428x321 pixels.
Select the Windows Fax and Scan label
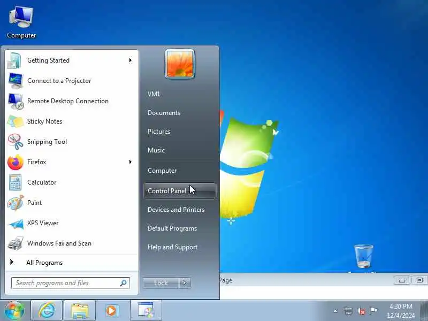(59, 243)
